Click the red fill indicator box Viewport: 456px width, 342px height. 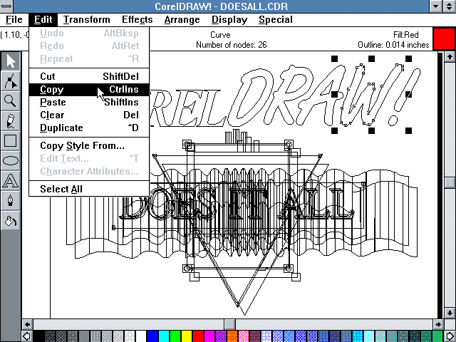(x=444, y=38)
